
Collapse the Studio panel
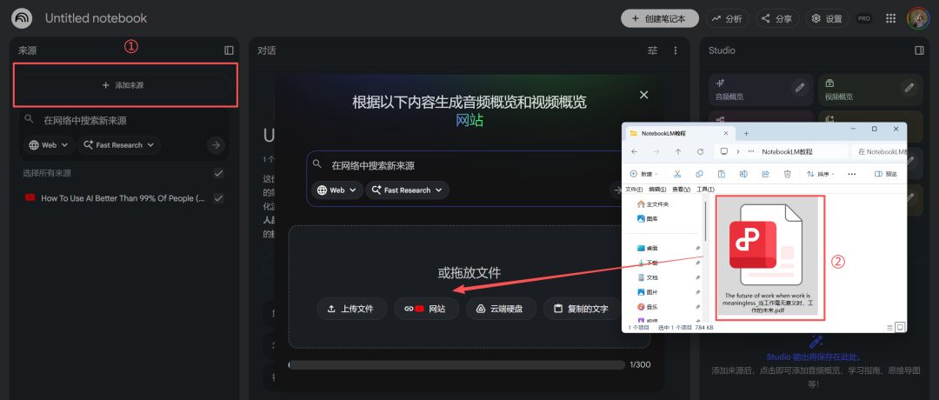pos(919,50)
